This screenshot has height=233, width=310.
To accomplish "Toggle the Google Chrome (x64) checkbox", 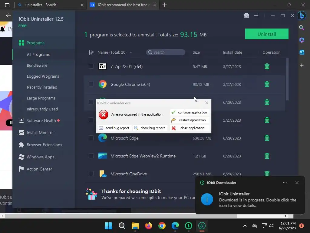I will 91,84.
